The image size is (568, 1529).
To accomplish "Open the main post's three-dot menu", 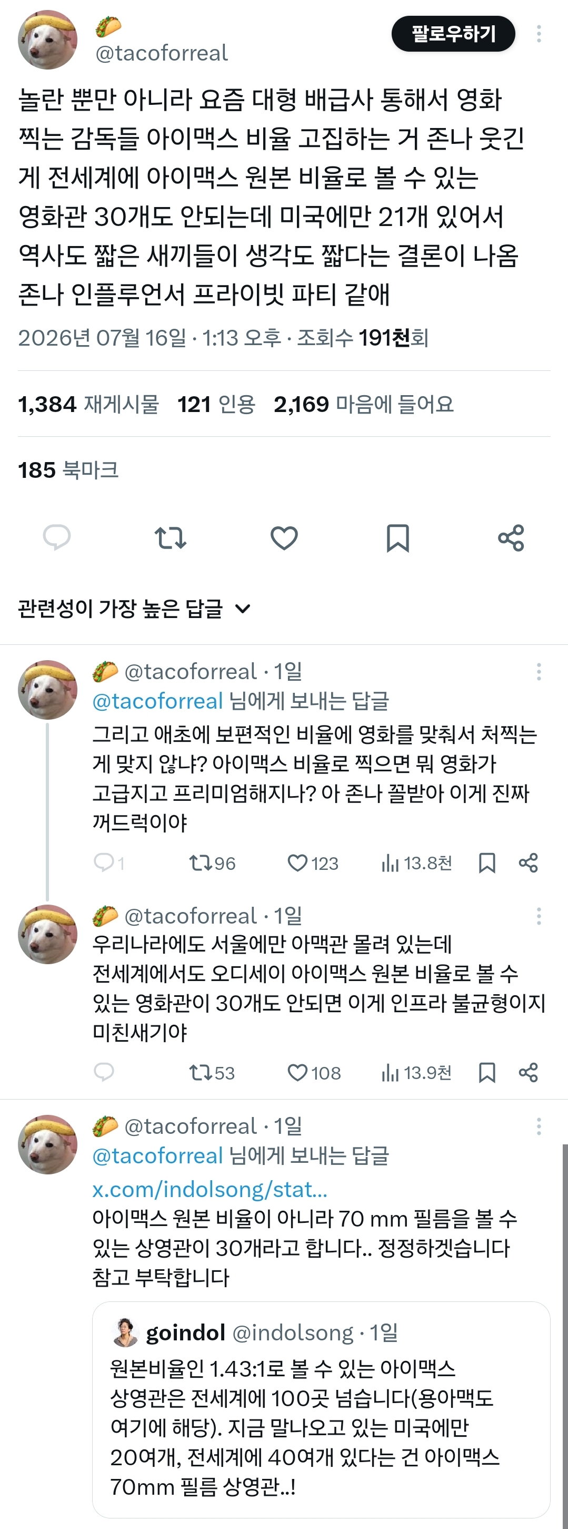I will pos(539,34).
